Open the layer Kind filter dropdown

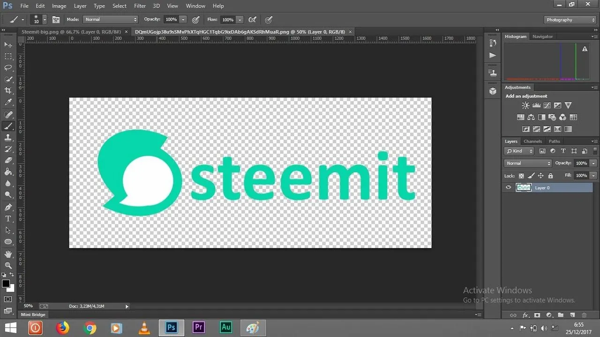click(519, 151)
